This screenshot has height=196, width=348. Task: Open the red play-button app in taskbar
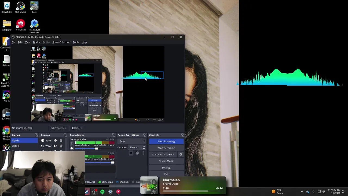(x=118, y=192)
